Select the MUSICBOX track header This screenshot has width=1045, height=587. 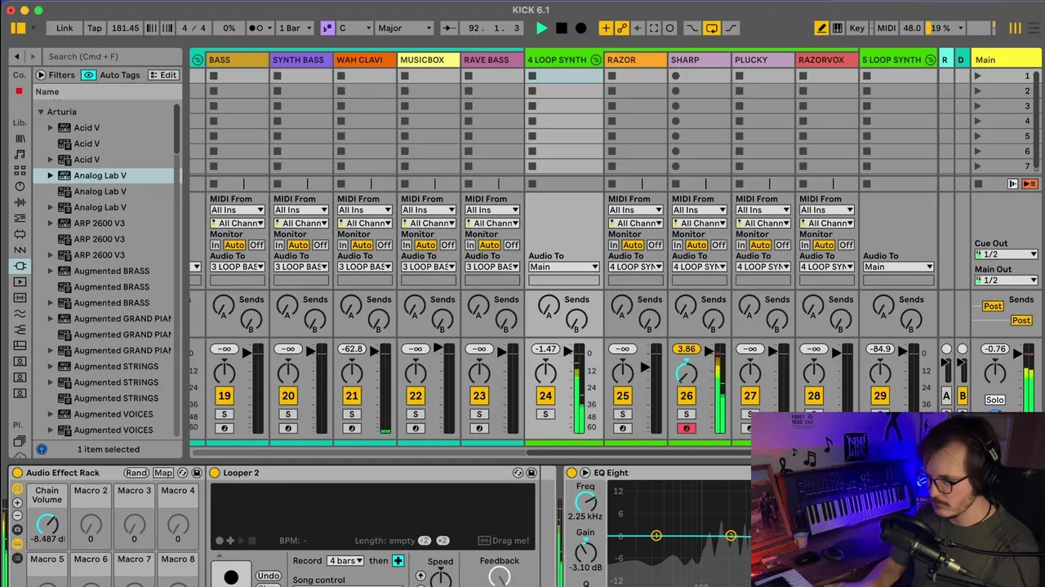[429, 60]
